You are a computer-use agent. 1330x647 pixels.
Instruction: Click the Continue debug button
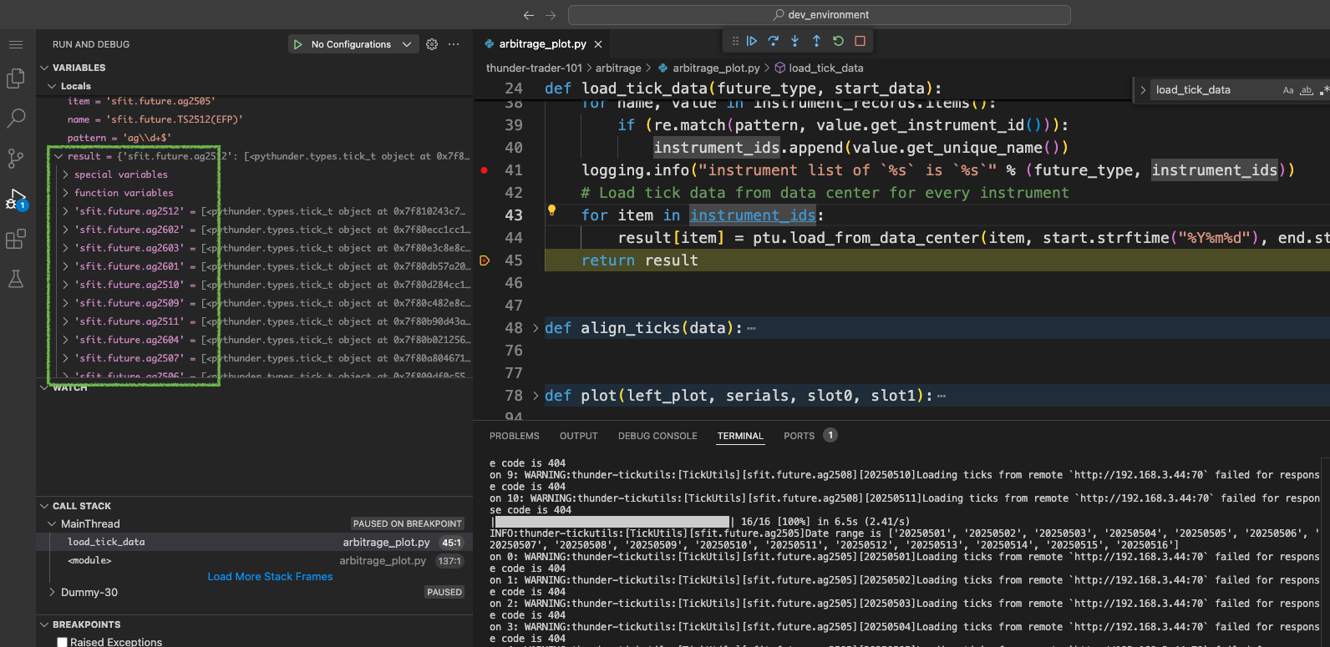[x=752, y=41]
